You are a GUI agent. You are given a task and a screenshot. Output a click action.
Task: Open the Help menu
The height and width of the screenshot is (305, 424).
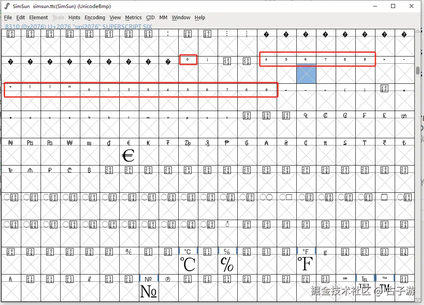pos(200,18)
